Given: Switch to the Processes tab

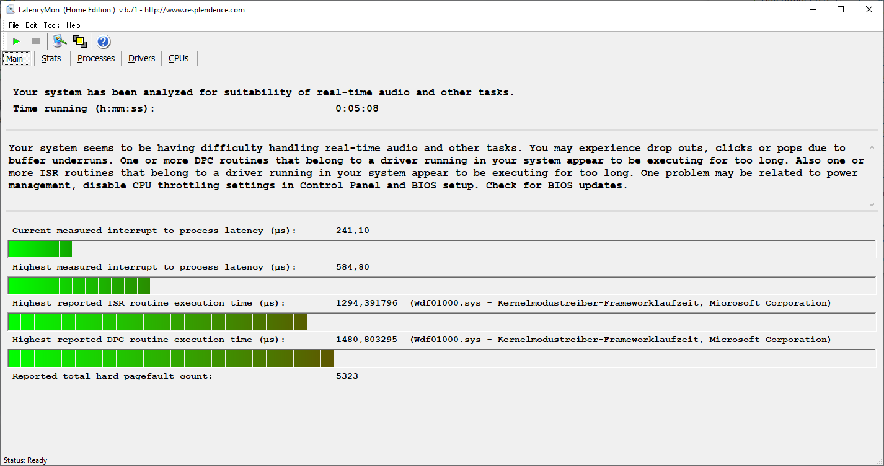Looking at the screenshot, I should click(96, 58).
